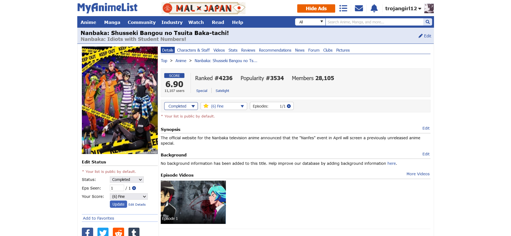Image resolution: width=511 pixels, height=236 pixels.
Task: Share on Twitter icon
Action: 103,232
